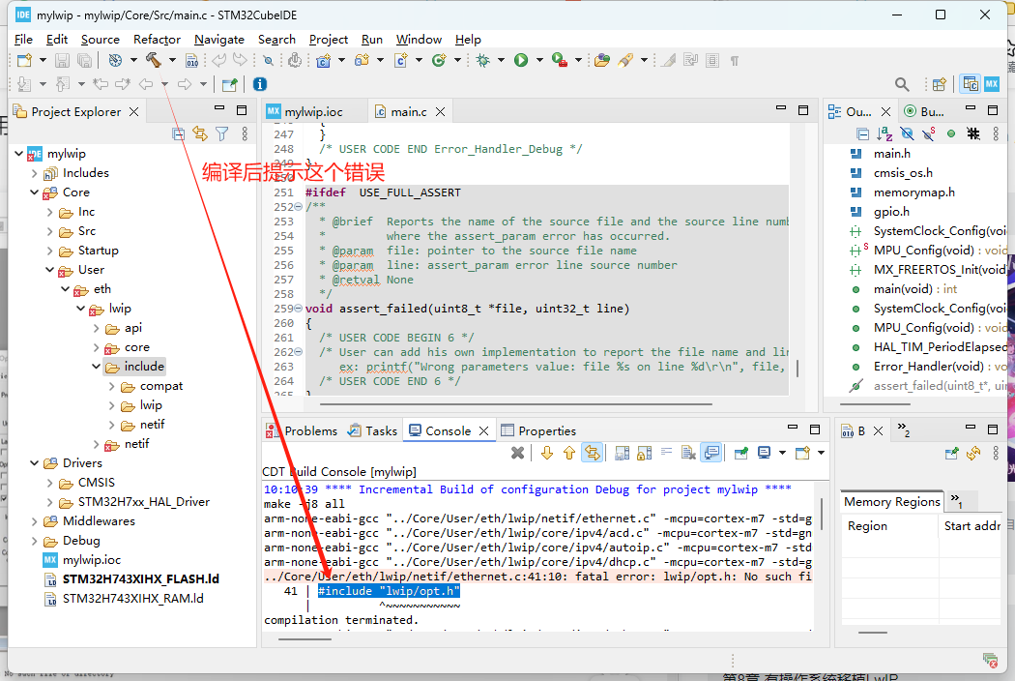Switch to the MX Device Configuration perspective
Image resolution: width=1015 pixels, height=681 pixels.
click(x=991, y=84)
